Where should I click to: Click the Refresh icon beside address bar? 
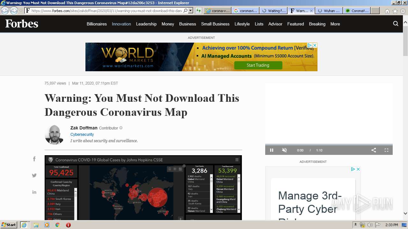199,10
